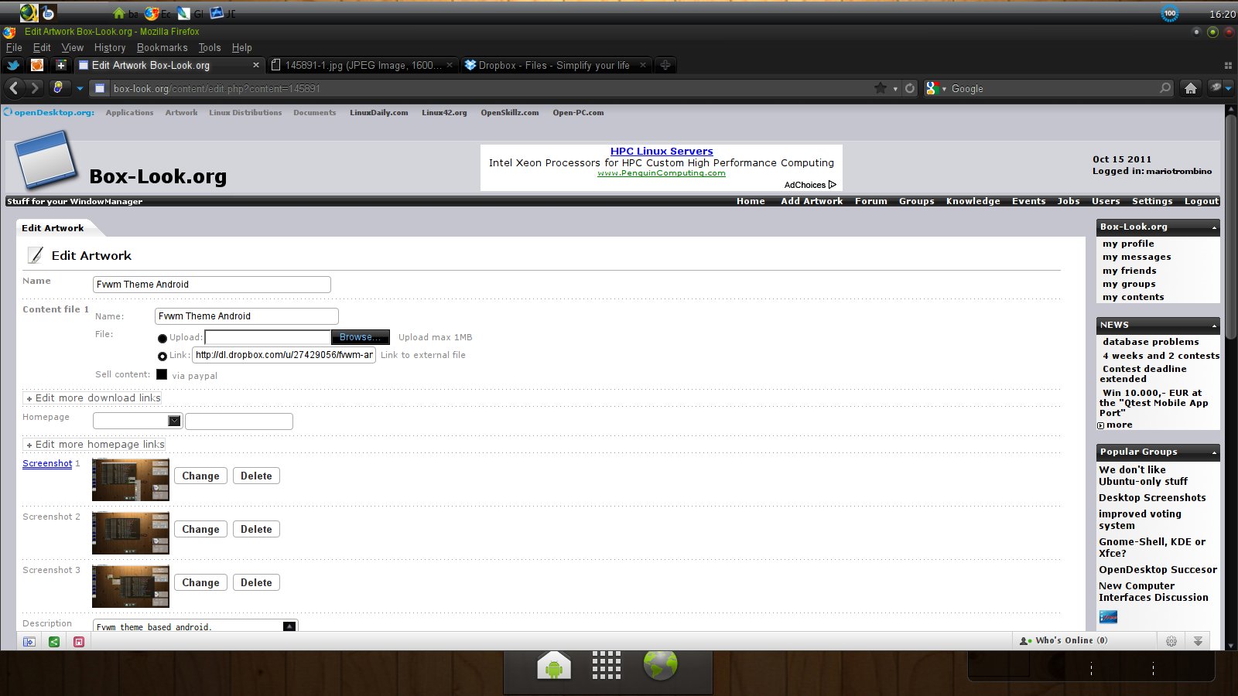The height and width of the screenshot is (696, 1238).
Task: Click the Logout link in the navigation
Action: point(1202,201)
